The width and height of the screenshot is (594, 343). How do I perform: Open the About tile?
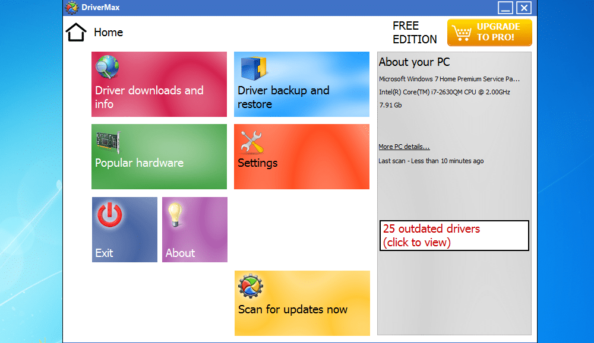pos(194,230)
